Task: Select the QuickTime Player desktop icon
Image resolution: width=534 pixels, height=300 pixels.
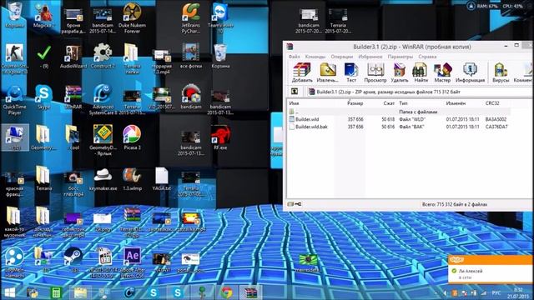Action: (x=14, y=100)
